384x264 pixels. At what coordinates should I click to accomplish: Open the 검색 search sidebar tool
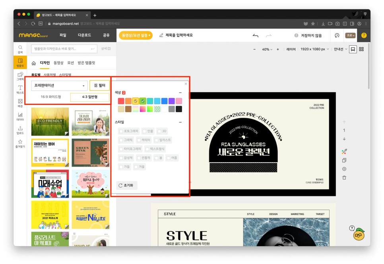(x=20, y=49)
